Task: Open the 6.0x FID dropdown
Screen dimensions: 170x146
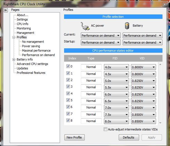Action: tap(116, 94)
